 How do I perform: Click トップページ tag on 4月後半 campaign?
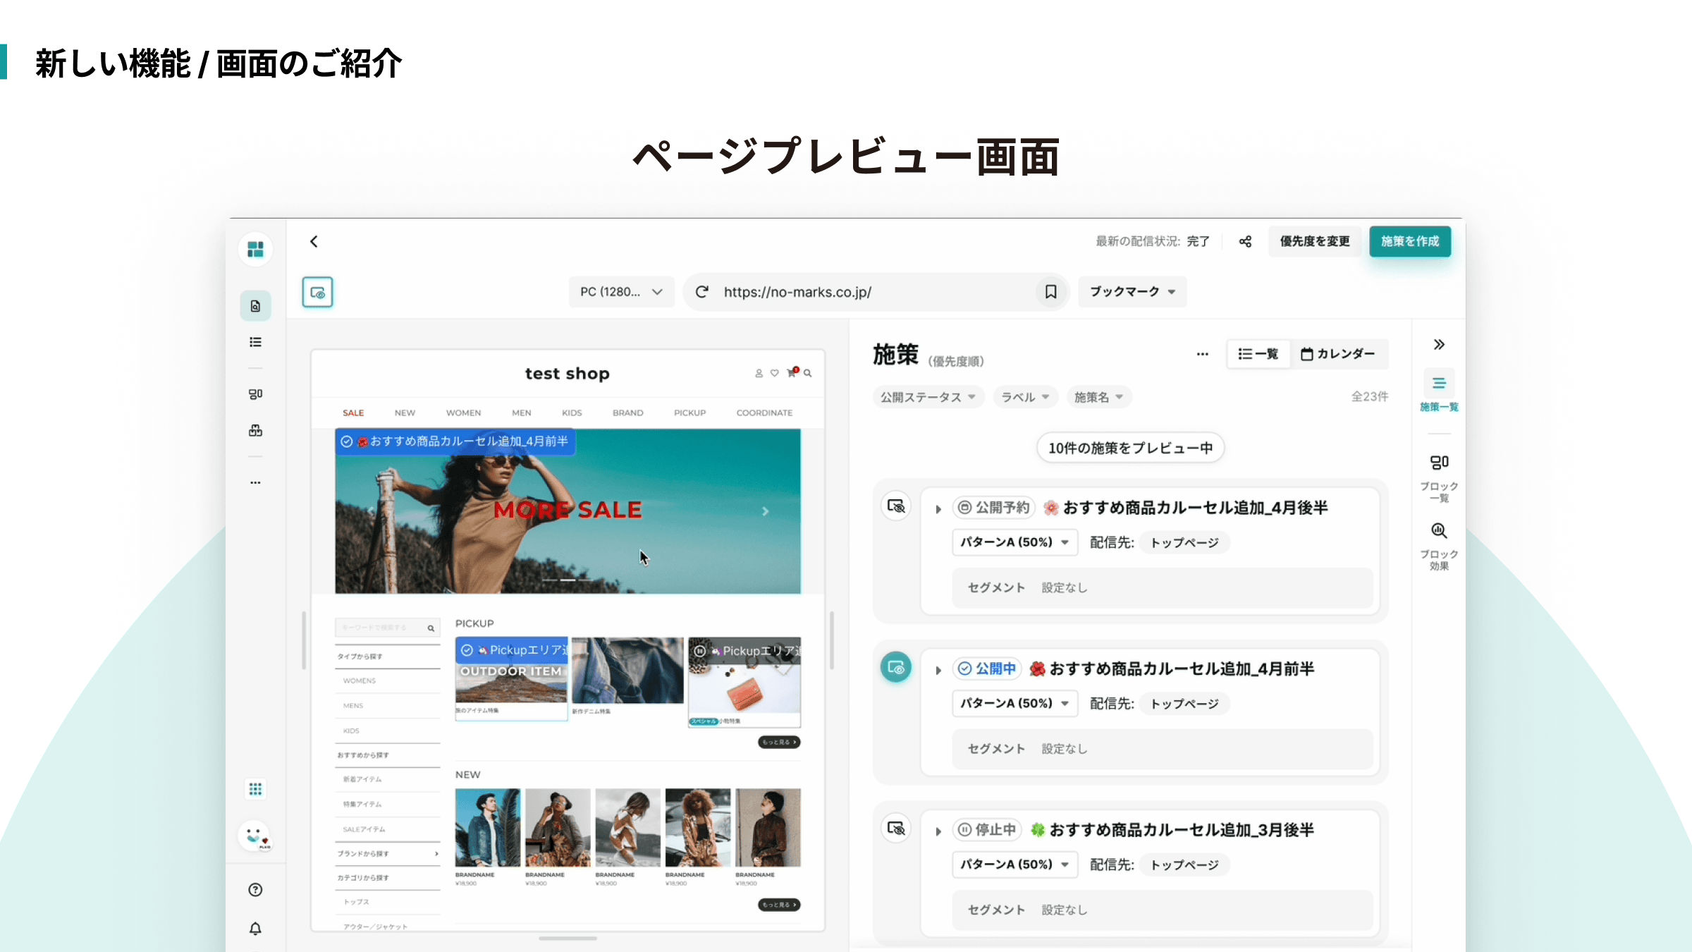1184,542
